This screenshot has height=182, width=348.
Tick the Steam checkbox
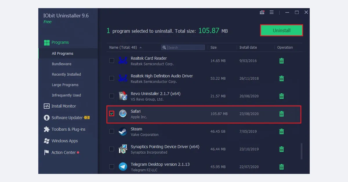tap(111, 131)
